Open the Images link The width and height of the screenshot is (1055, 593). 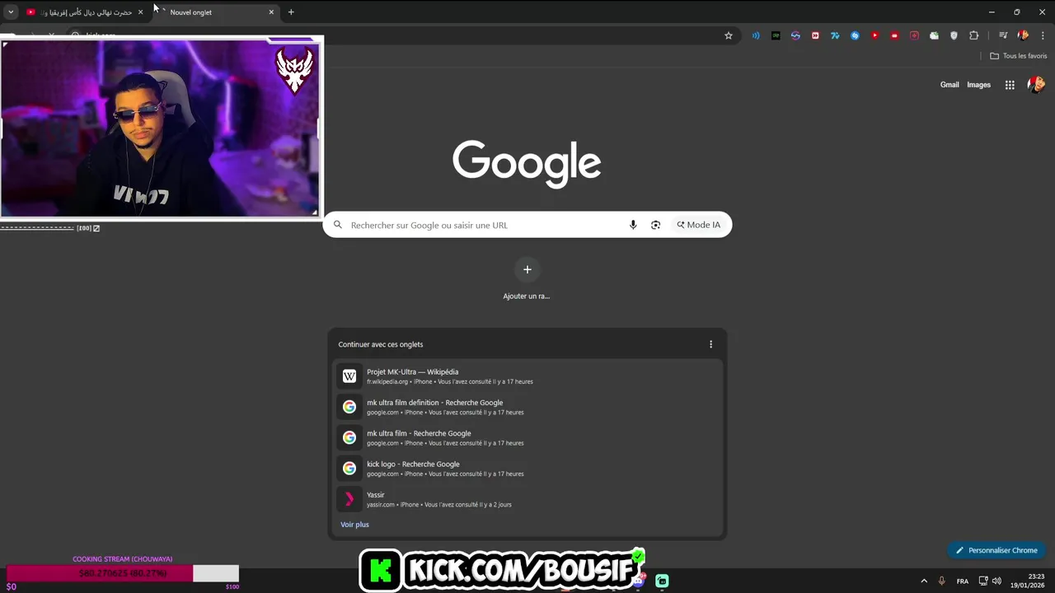click(x=978, y=85)
